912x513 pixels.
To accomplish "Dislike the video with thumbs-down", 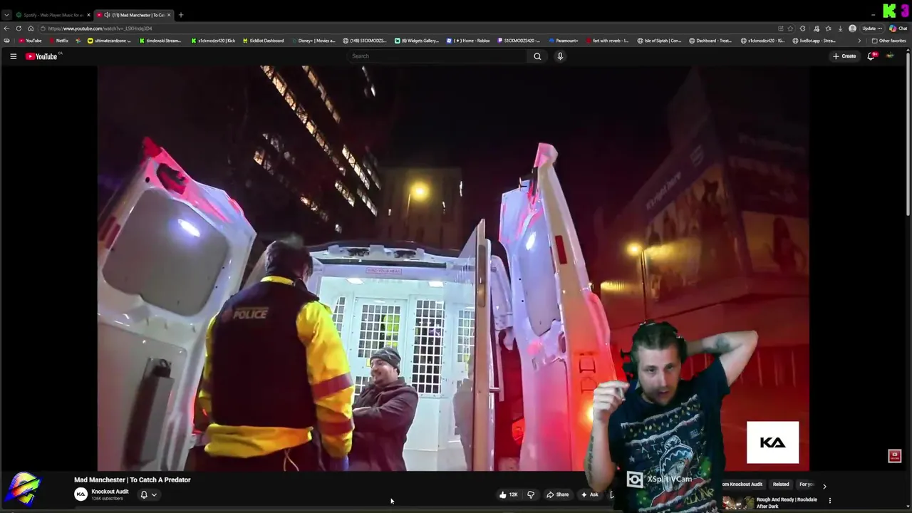I will 530,494.
